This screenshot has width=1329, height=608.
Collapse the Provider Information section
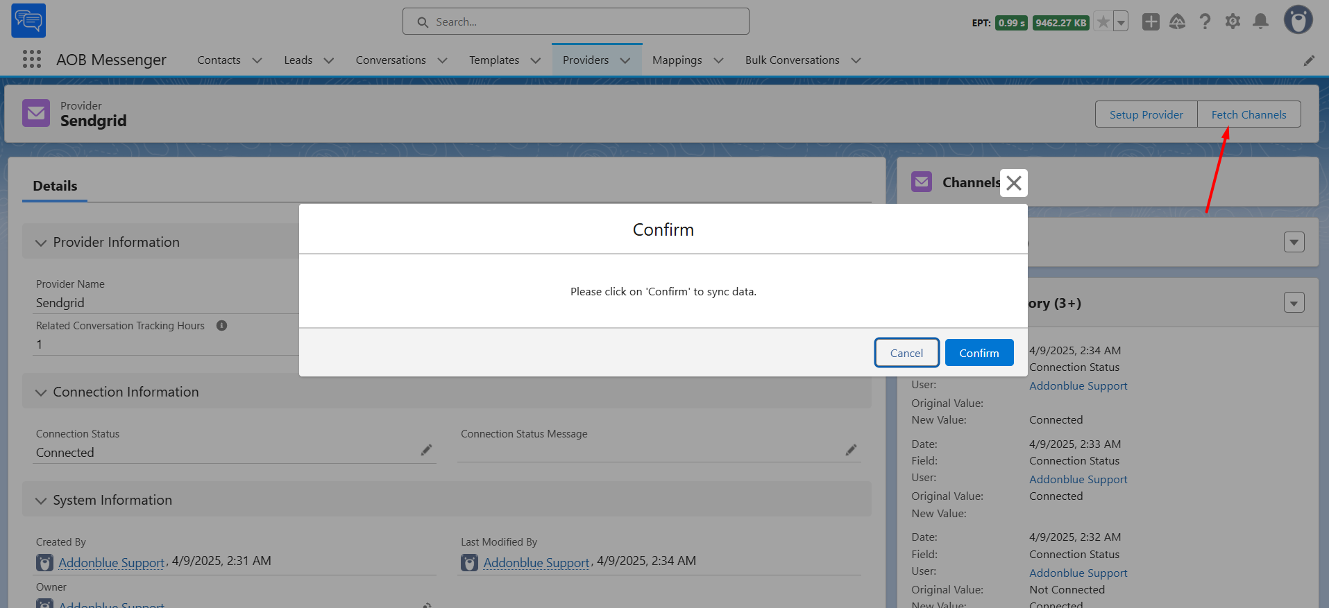pos(41,243)
